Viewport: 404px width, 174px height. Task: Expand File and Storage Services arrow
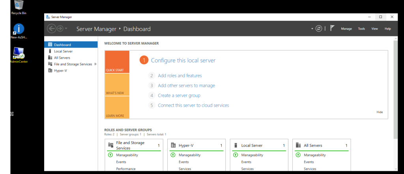pos(95,64)
